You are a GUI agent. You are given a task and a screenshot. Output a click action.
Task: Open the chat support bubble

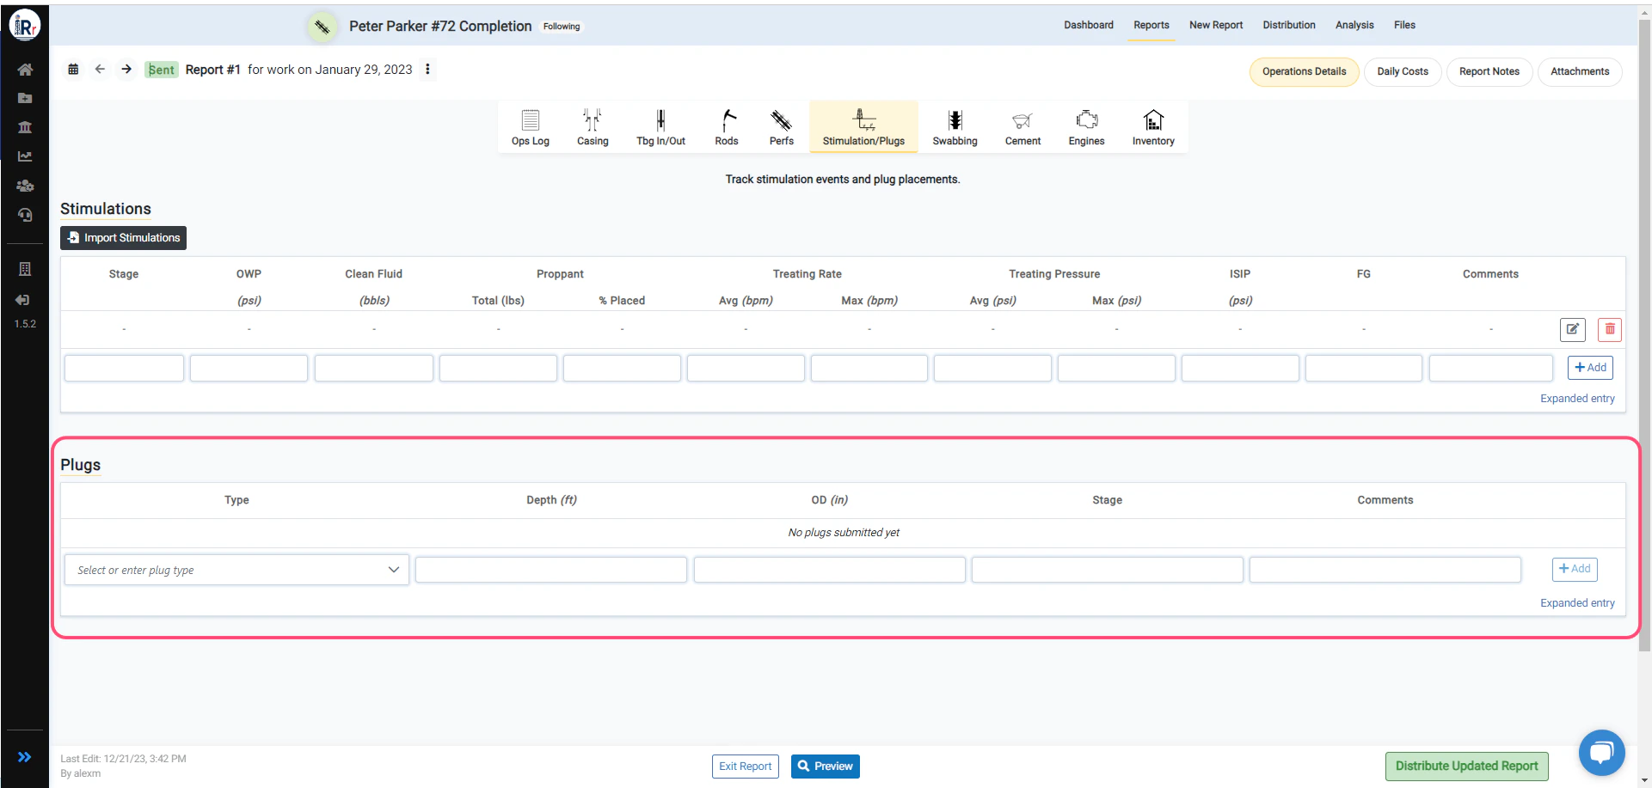pos(1600,753)
